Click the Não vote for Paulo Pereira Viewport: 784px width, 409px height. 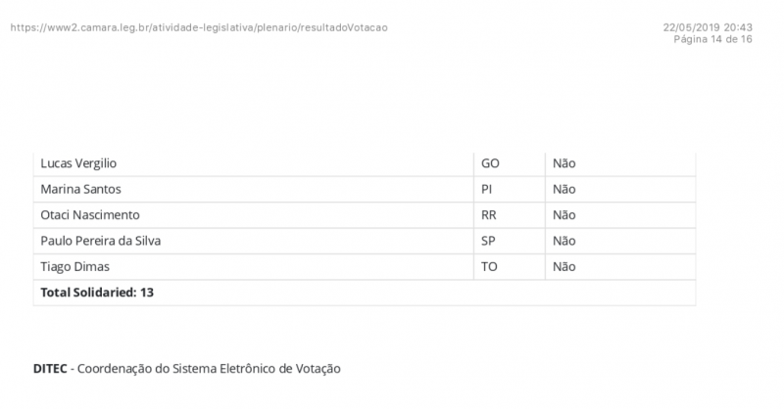coord(563,241)
